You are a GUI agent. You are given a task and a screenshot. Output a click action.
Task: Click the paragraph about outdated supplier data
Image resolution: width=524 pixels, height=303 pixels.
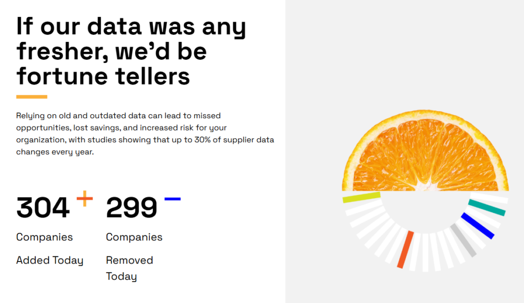pos(145,134)
